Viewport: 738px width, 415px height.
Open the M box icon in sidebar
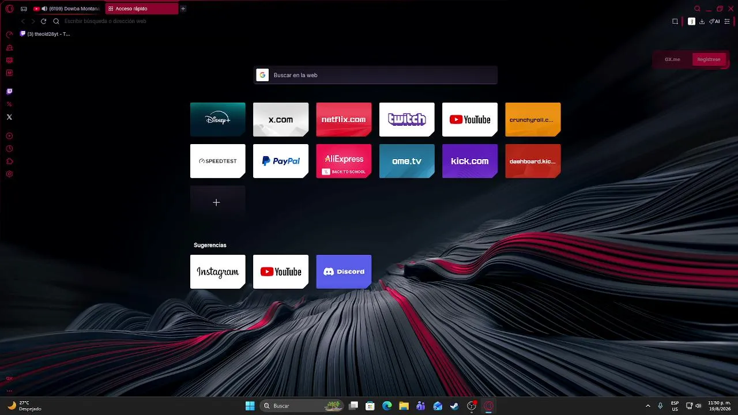pos(9,73)
